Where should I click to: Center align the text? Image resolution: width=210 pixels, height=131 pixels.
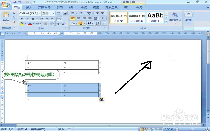coord(78,18)
